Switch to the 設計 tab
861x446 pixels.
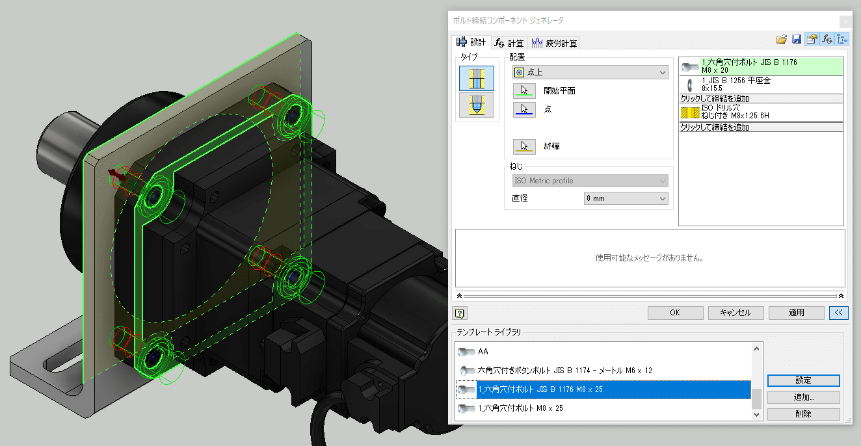pos(472,42)
